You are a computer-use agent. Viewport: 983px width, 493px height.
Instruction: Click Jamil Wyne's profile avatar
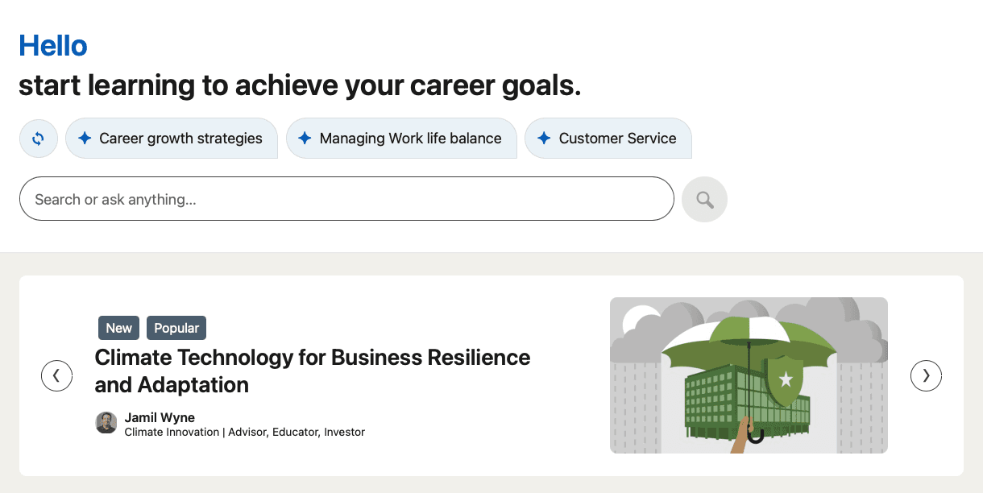pyautogui.click(x=106, y=422)
